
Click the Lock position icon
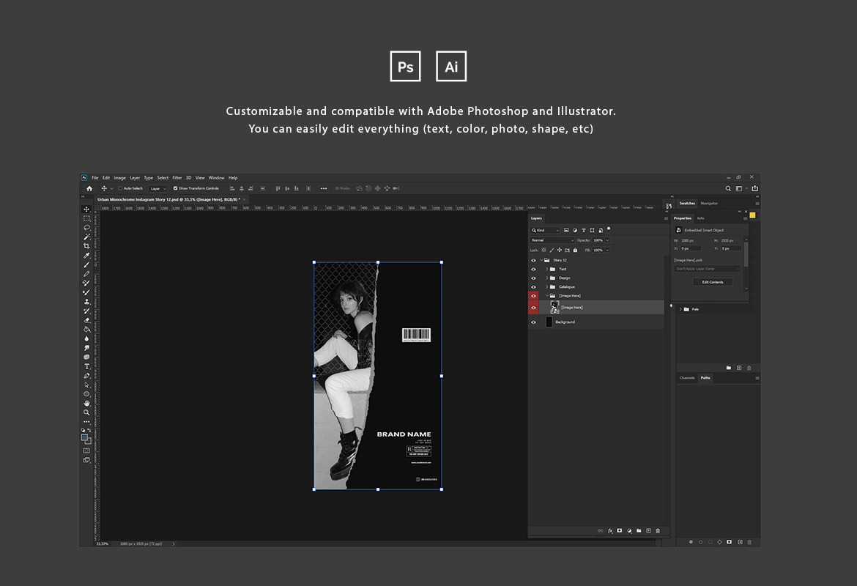pyautogui.click(x=559, y=250)
